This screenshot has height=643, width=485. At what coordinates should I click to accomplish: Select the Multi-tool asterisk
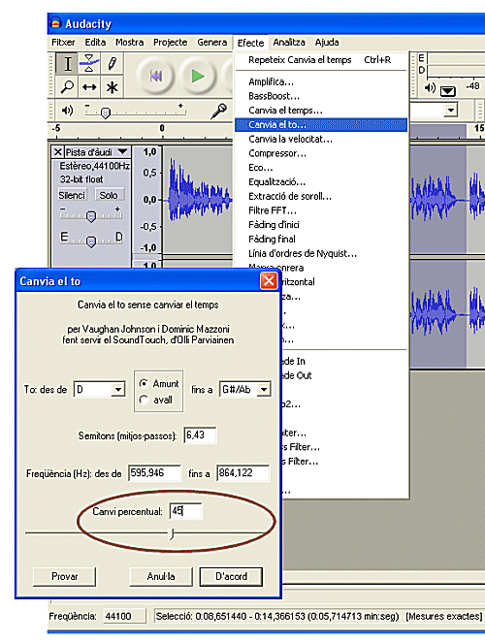(112, 87)
